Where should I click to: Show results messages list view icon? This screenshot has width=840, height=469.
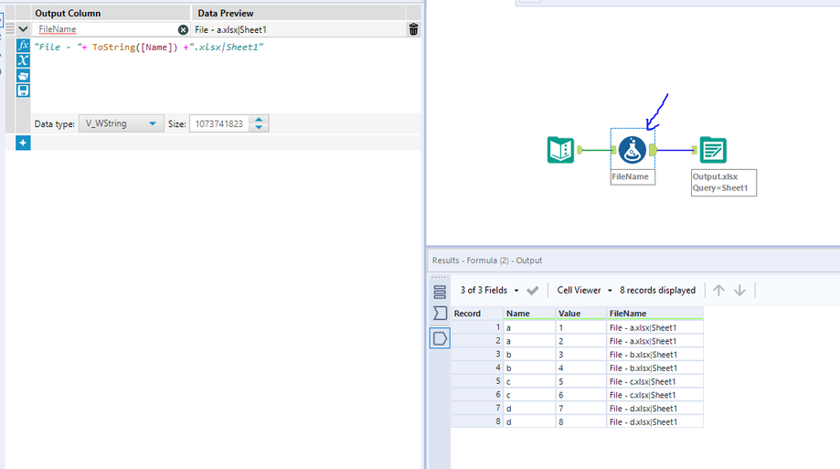point(440,293)
